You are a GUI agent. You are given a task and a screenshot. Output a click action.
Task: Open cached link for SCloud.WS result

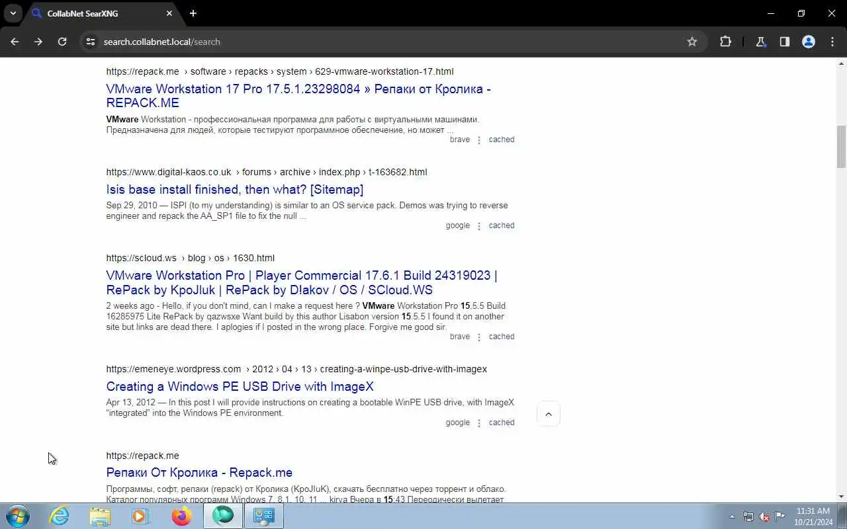[502, 337]
